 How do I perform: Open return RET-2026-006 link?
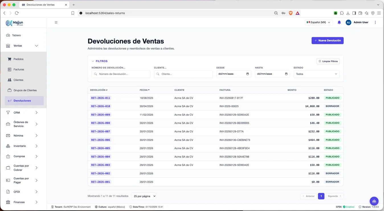pos(101,140)
